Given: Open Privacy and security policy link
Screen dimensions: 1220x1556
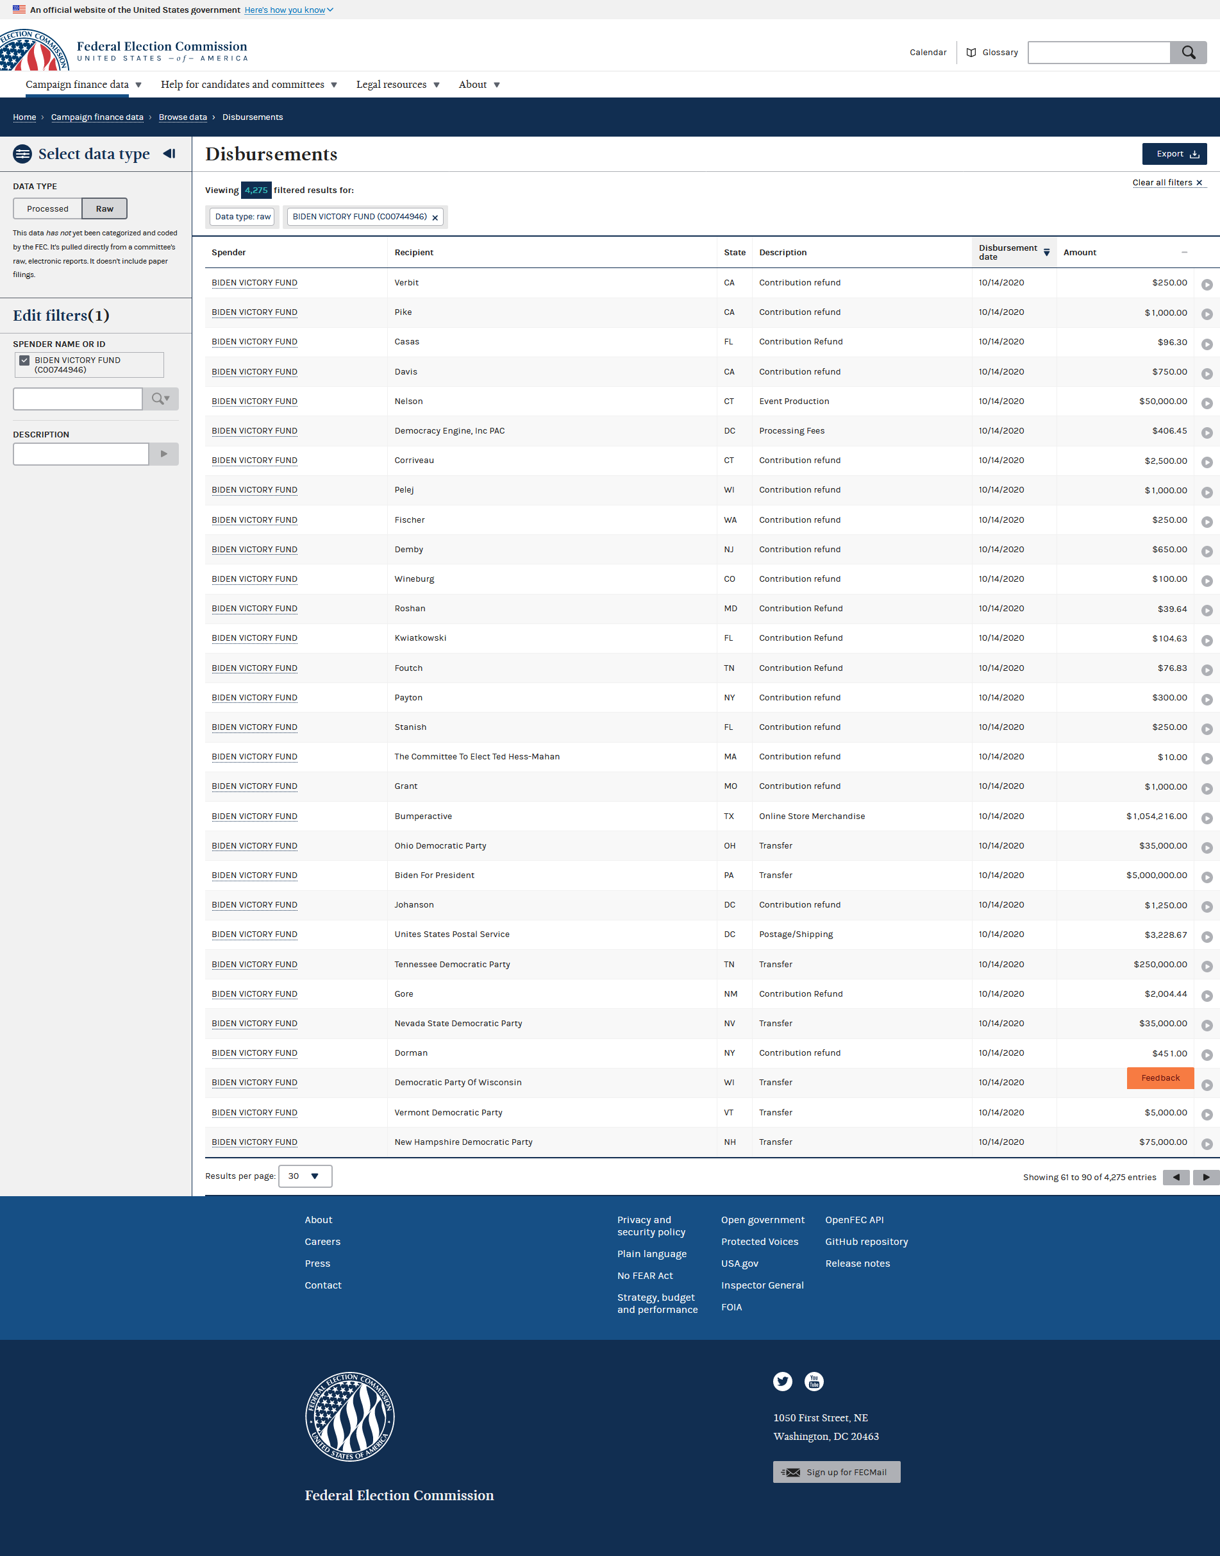Looking at the screenshot, I should pyautogui.click(x=651, y=1226).
